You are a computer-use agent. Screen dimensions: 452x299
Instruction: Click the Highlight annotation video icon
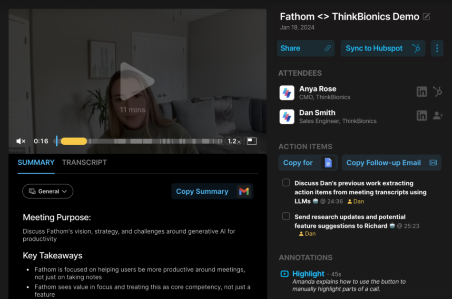tap(285, 274)
